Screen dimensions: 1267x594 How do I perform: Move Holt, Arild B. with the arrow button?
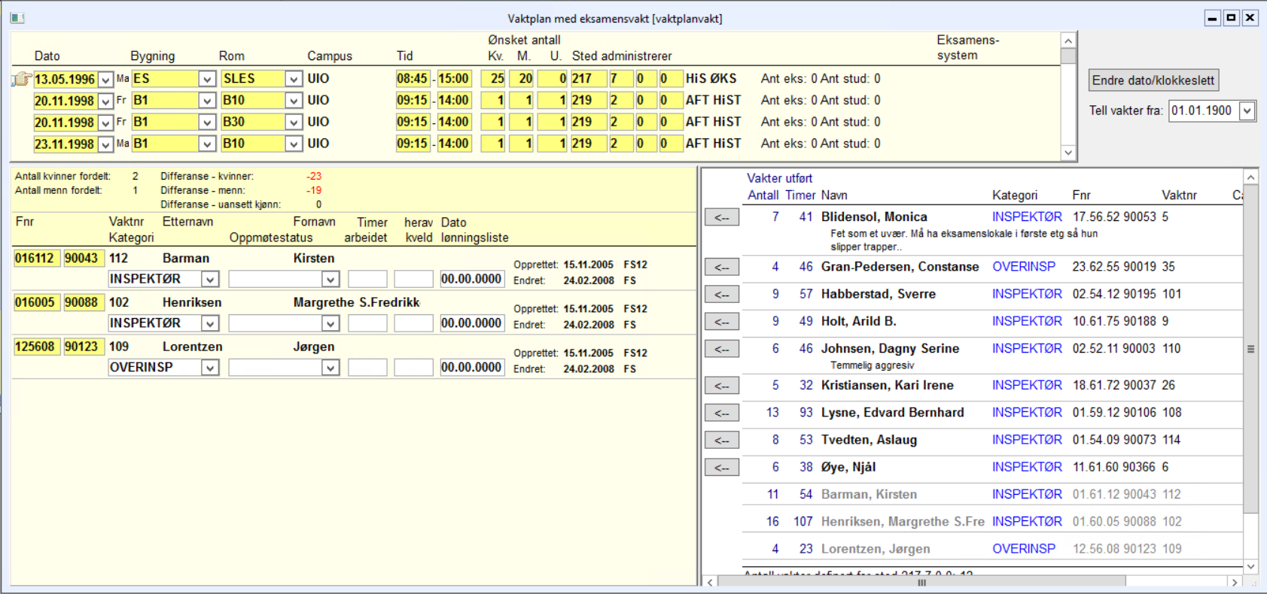tap(722, 322)
